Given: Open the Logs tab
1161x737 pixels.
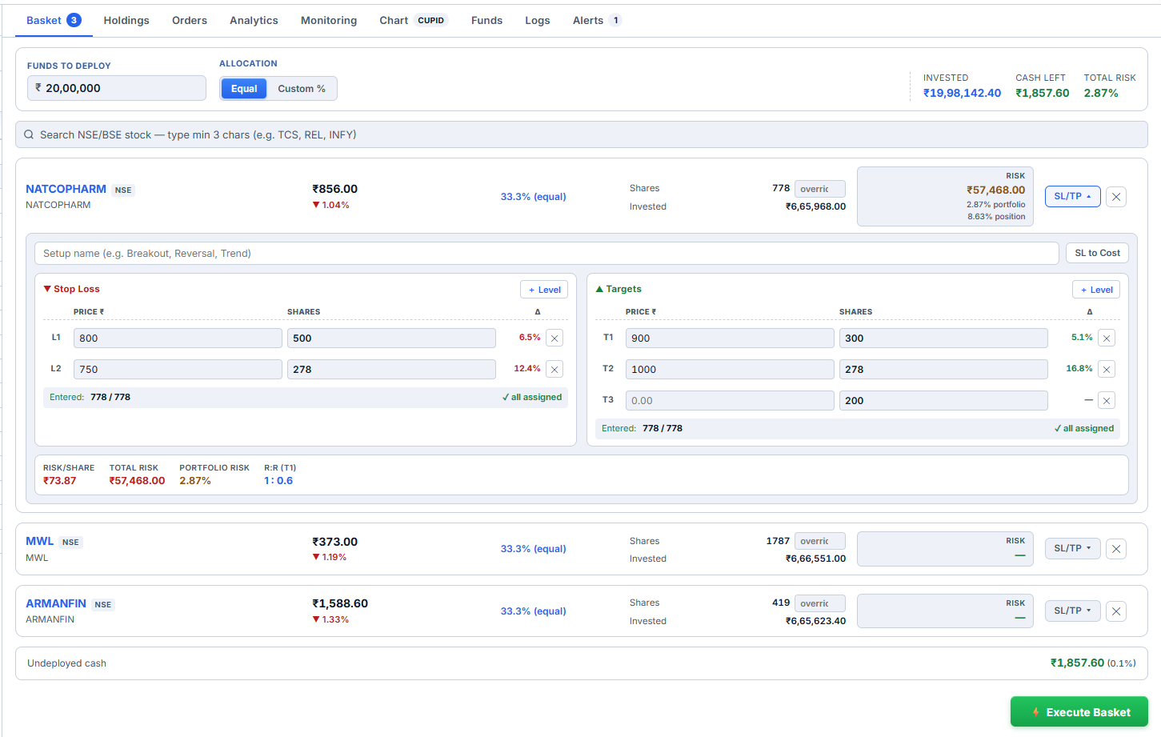Looking at the screenshot, I should [x=538, y=20].
